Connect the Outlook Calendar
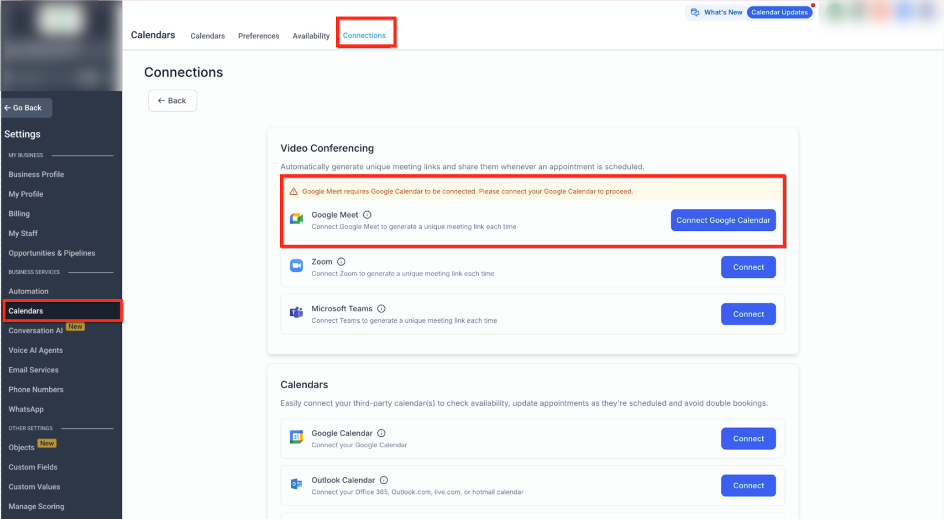 tap(748, 485)
